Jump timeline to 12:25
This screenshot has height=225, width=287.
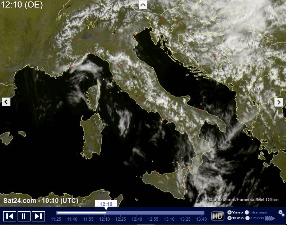click(121, 219)
